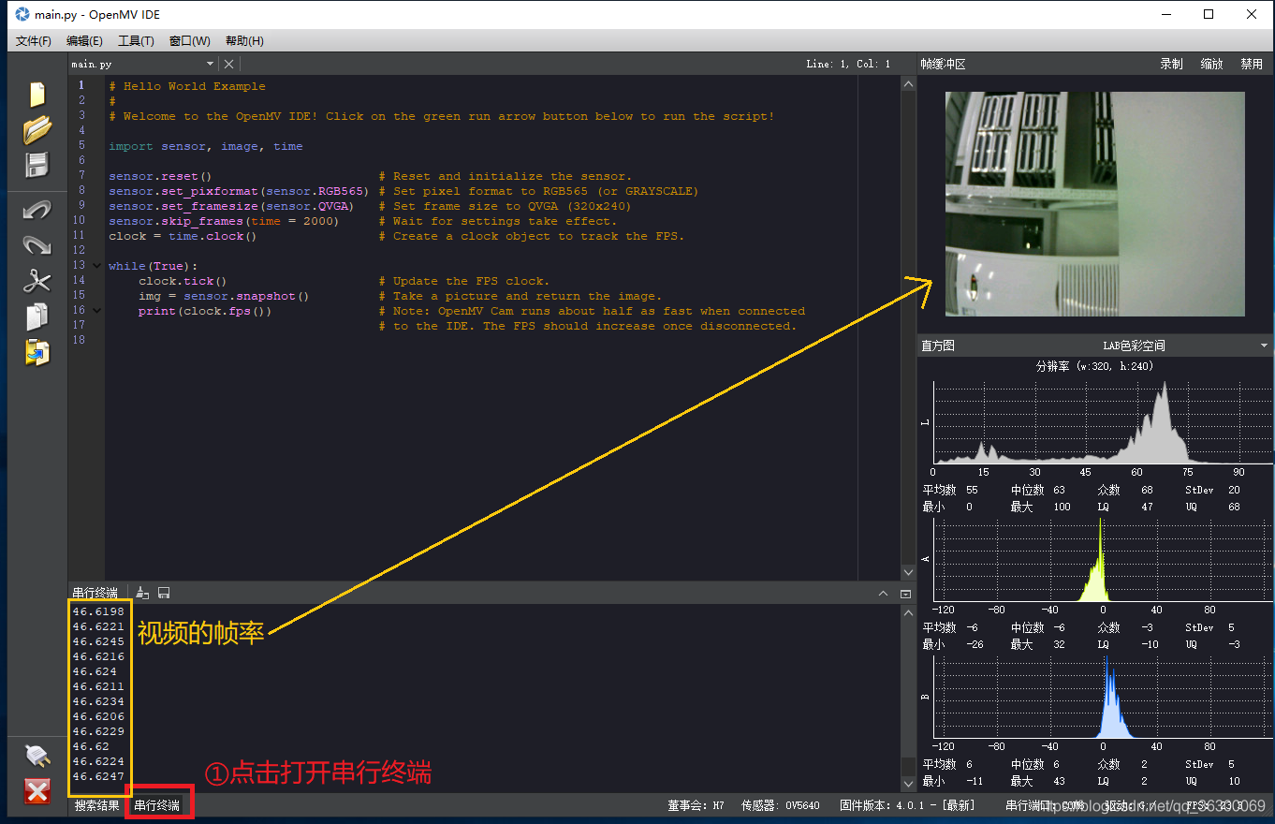Open a file using the folder icon
Screen dimensions: 1275x824
pyautogui.click(x=37, y=129)
